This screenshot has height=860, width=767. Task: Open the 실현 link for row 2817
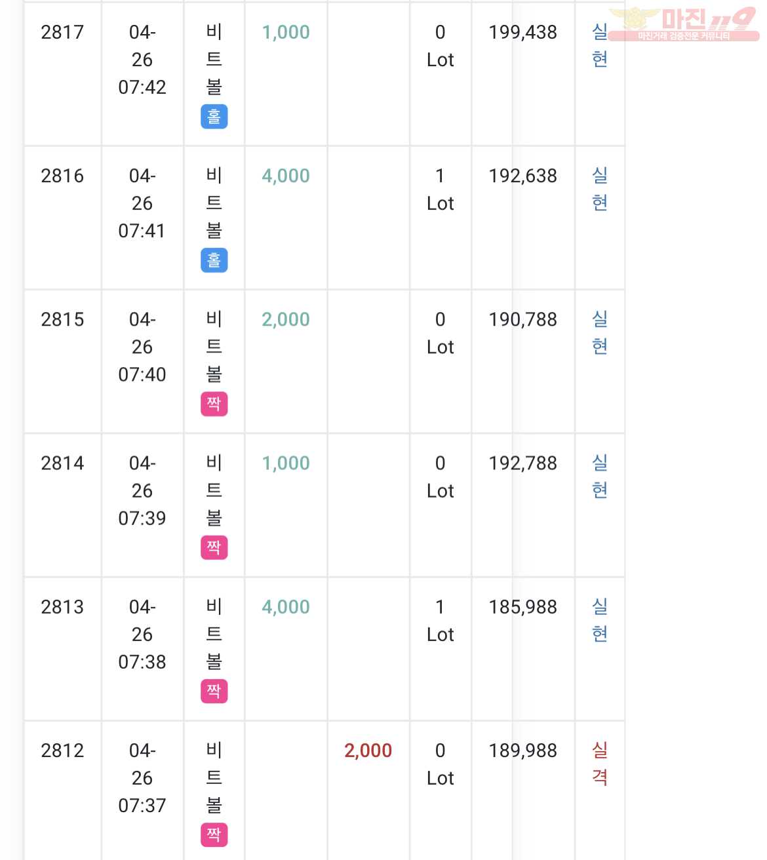click(x=600, y=45)
